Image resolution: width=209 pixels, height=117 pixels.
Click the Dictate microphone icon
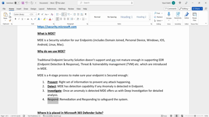click(169, 14)
